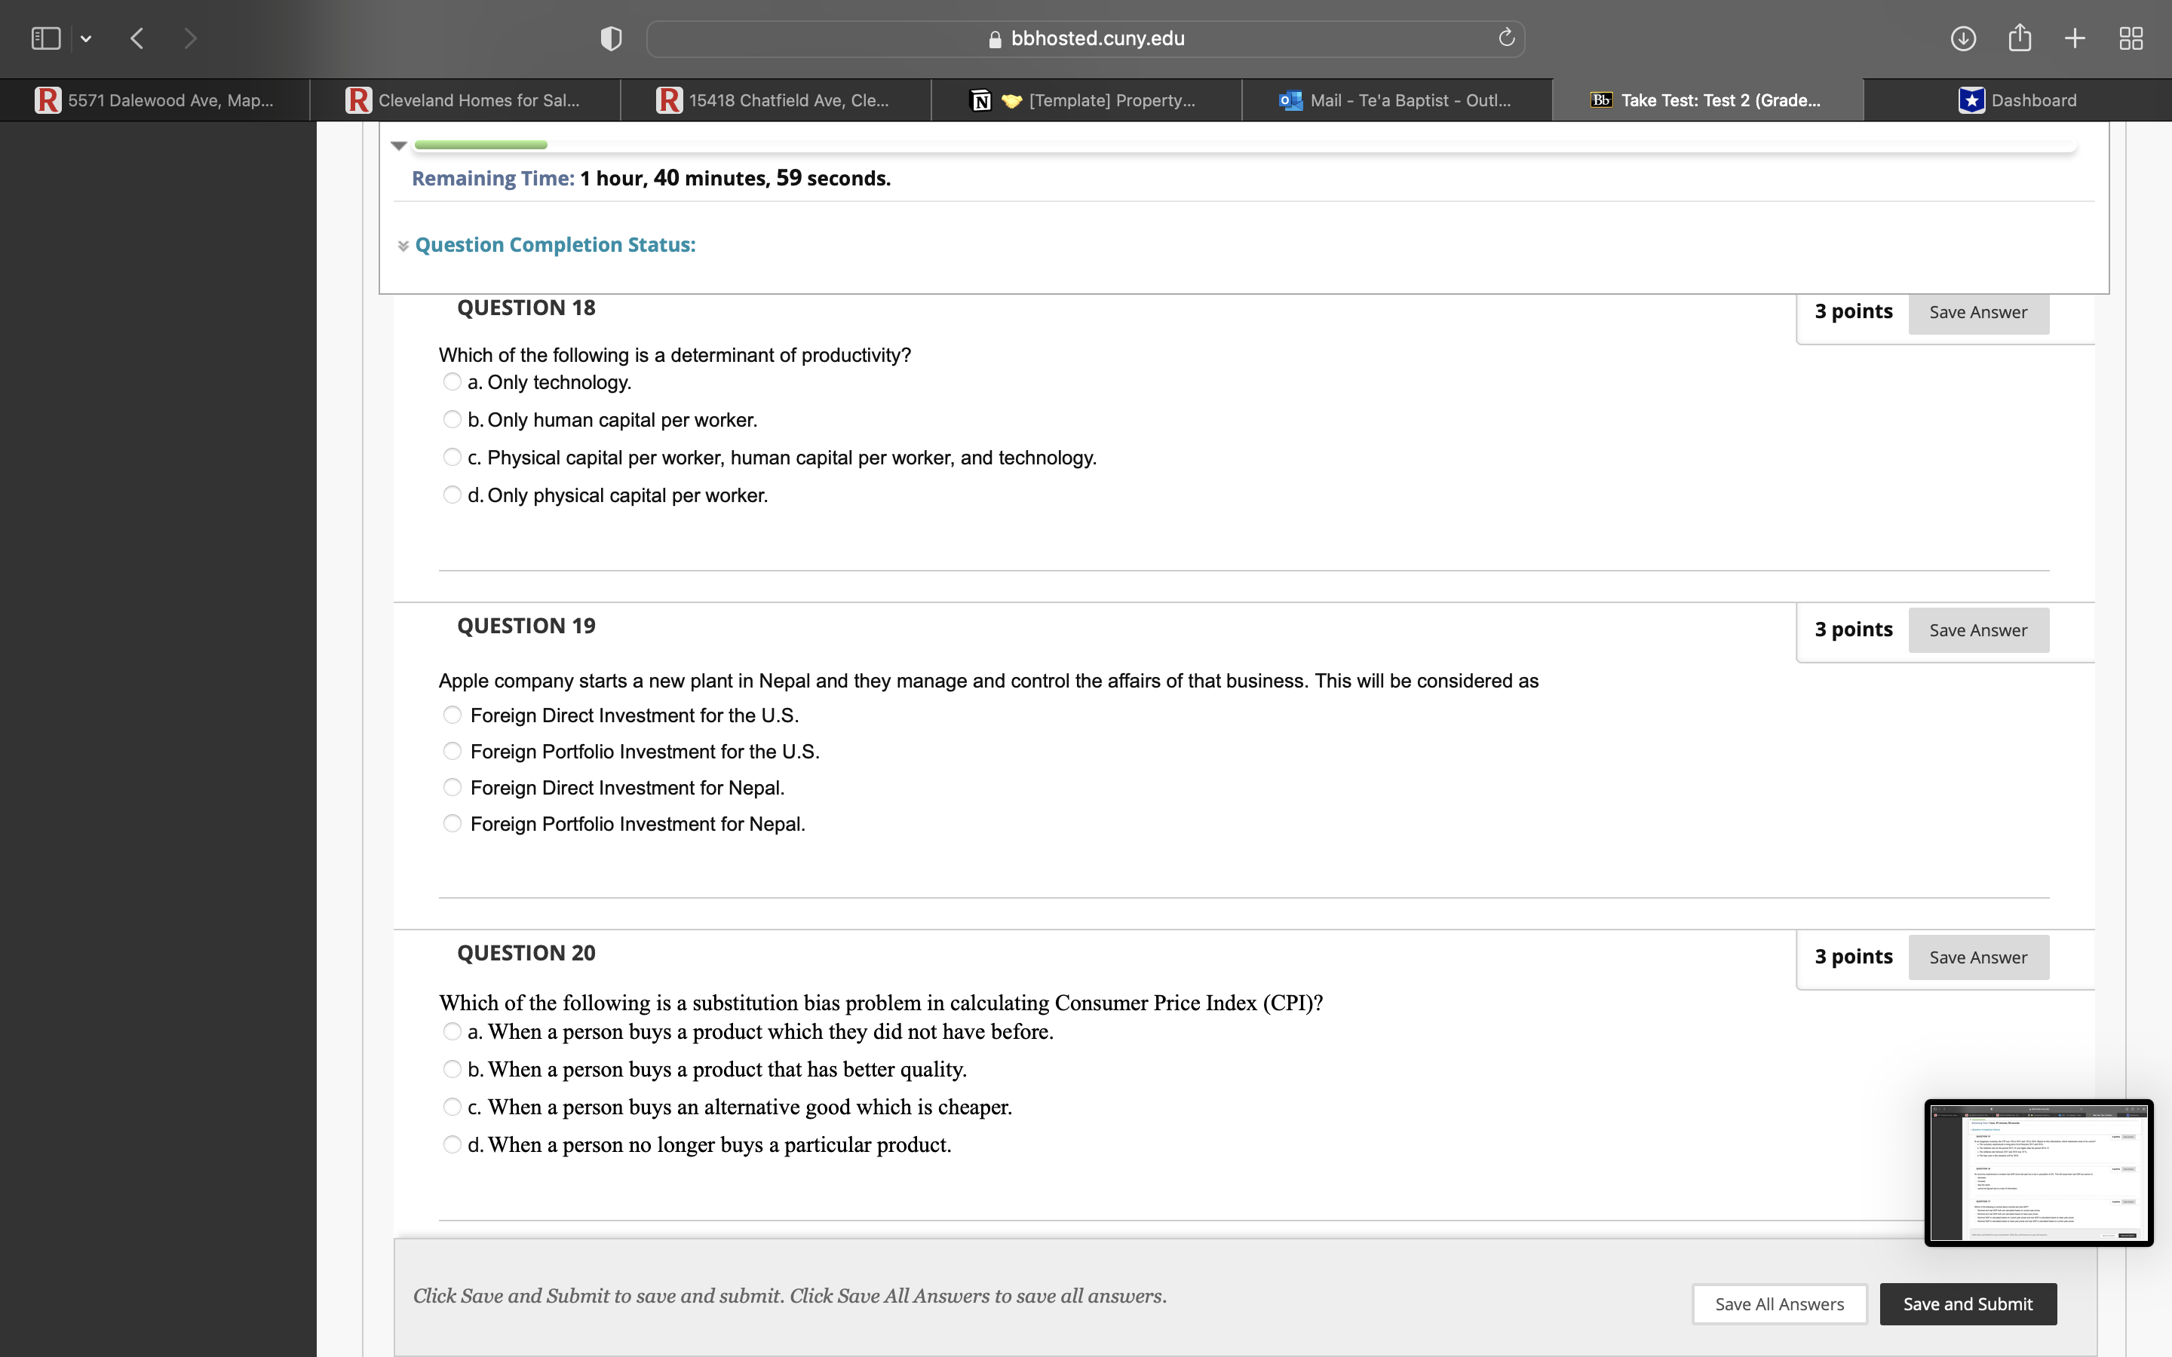The width and height of the screenshot is (2172, 1357).
Task: Open a new tab with plus icon
Action: tap(2075, 38)
